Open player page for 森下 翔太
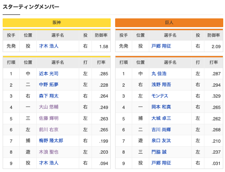The image size is (225, 172). [x=49, y=96]
